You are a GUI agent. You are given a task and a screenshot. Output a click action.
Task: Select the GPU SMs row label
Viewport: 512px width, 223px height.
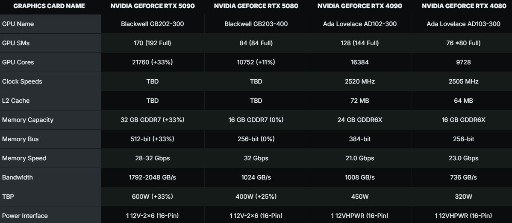(16, 43)
